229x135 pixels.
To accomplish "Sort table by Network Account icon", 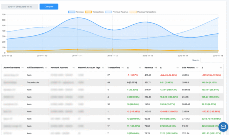I will click(73, 67).
